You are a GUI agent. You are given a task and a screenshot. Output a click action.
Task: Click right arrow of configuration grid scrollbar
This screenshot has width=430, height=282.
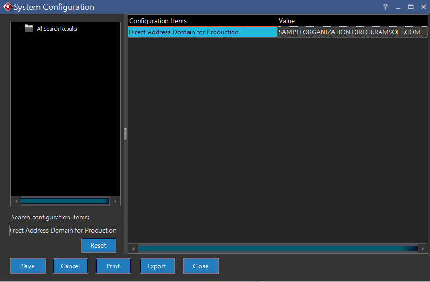[x=422, y=249]
